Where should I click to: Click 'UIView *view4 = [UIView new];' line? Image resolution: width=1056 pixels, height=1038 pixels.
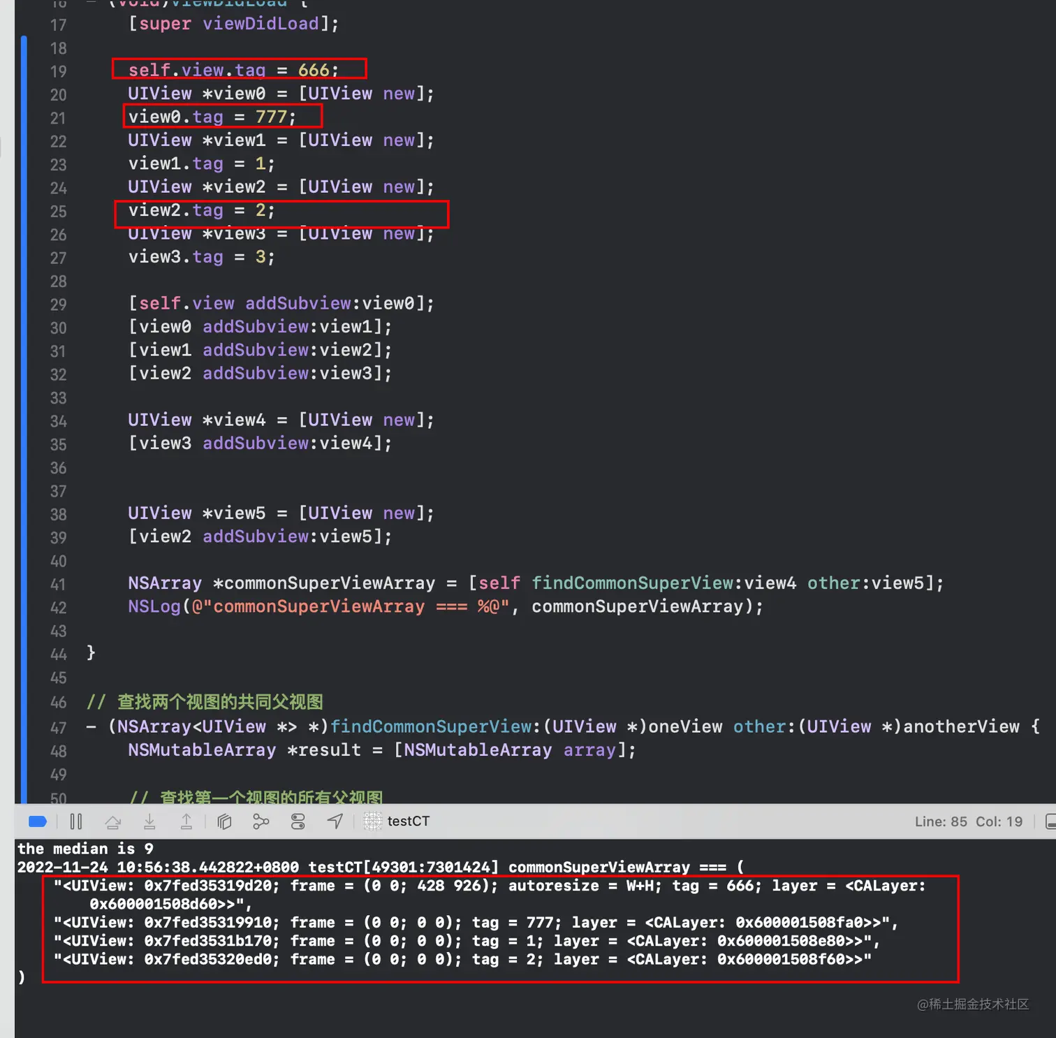pyautogui.click(x=281, y=420)
